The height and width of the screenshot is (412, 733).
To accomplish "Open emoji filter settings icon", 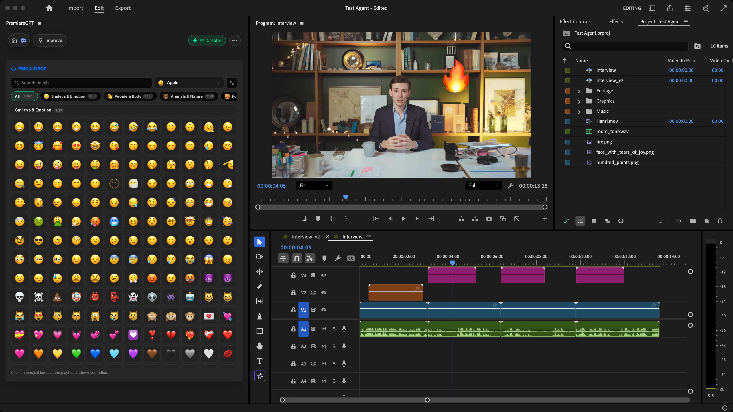I will point(232,83).
